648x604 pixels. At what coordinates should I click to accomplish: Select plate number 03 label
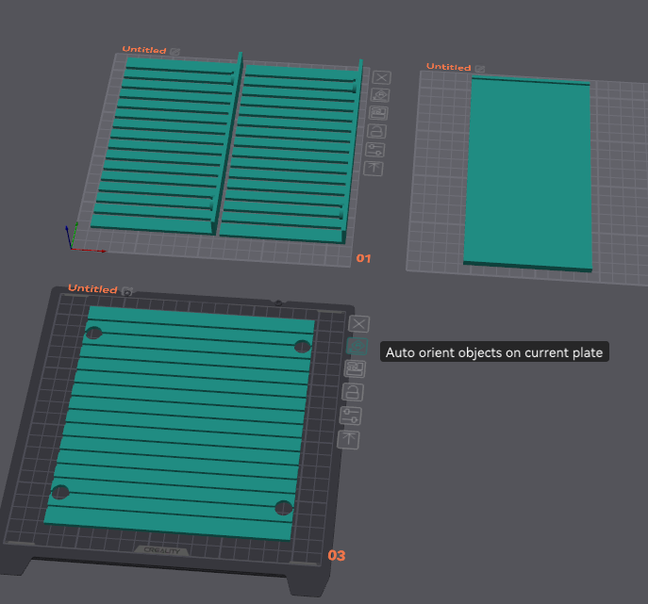(337, 556)
